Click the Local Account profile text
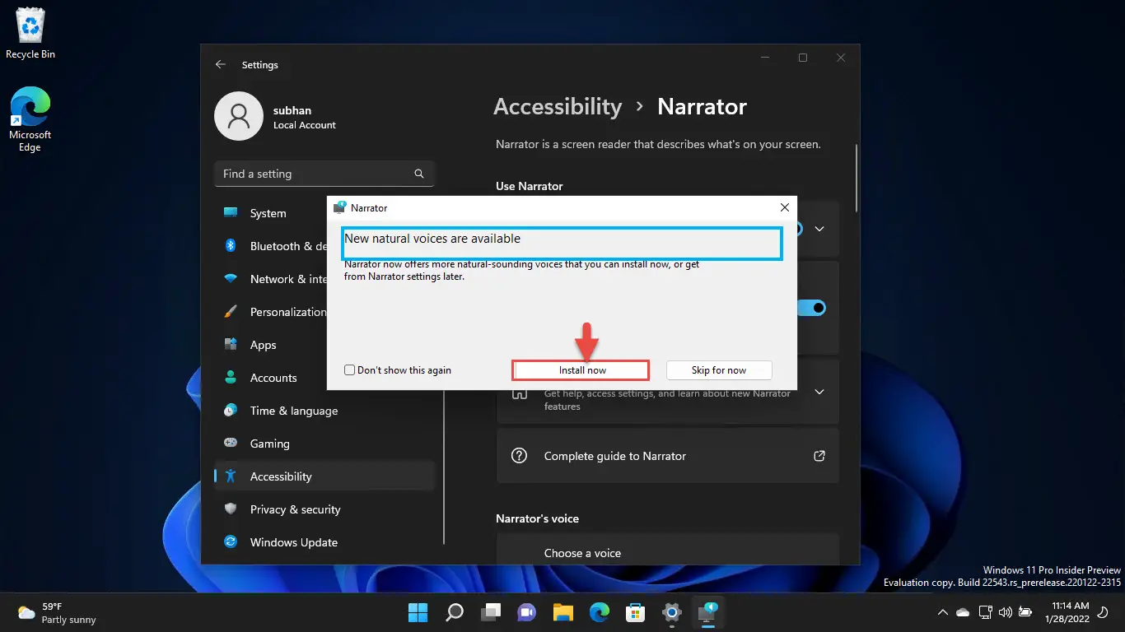Screen dimensions: 1125x632 (x=305, y=125)
